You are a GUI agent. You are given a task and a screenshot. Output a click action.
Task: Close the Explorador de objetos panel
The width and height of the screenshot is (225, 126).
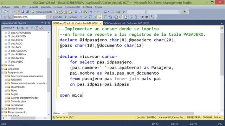coord(49,23)
